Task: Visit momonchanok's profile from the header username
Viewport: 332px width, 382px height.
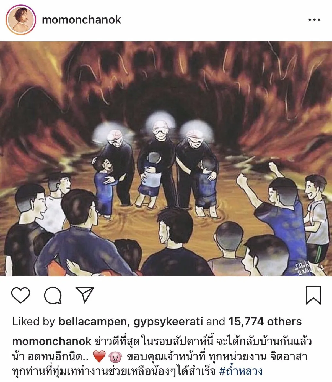Action: pyautogui.click(x=81, y=20)
